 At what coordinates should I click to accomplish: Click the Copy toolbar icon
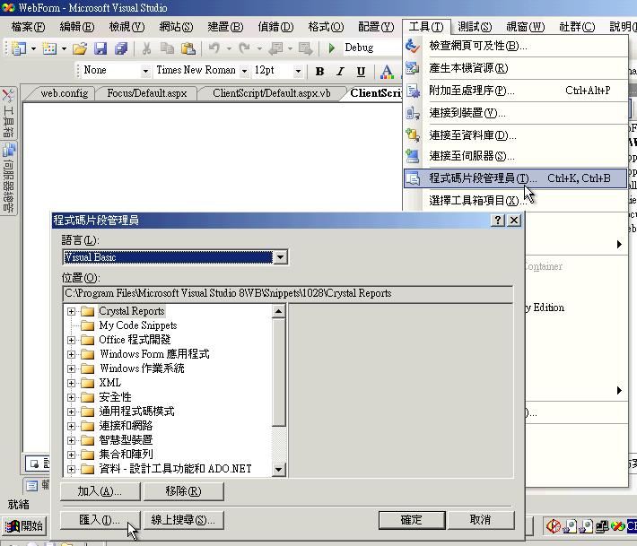[167, 48]
